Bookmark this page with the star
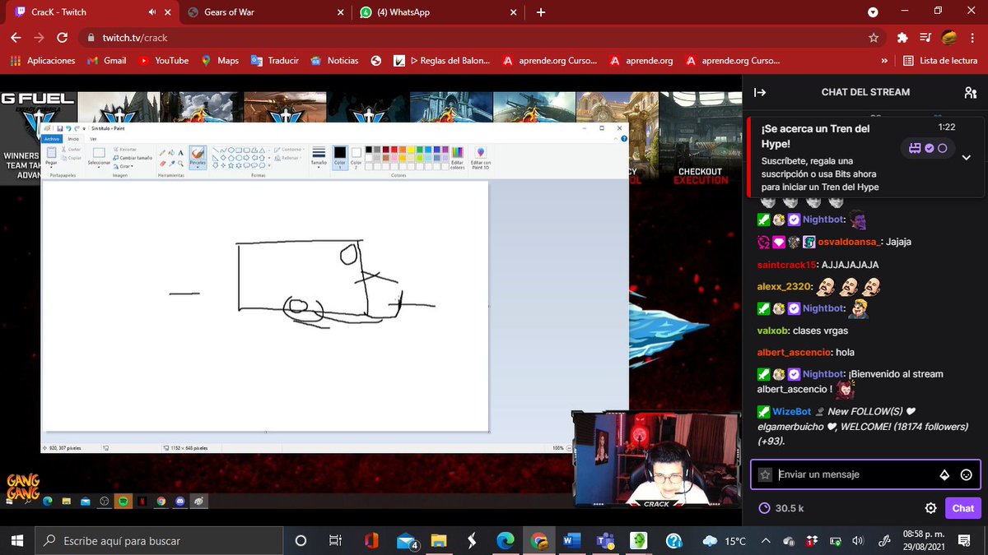Image resolution: width=988 pixels, height=555 pixels. pos(874,38)
